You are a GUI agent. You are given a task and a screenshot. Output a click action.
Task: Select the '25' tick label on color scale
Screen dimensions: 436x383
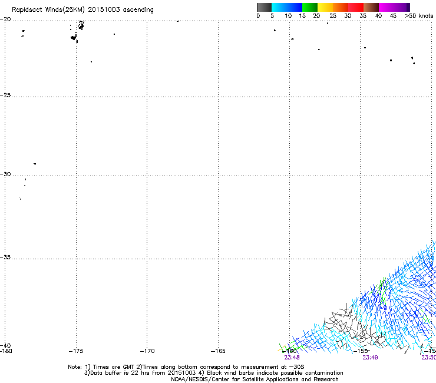(333, 16)
